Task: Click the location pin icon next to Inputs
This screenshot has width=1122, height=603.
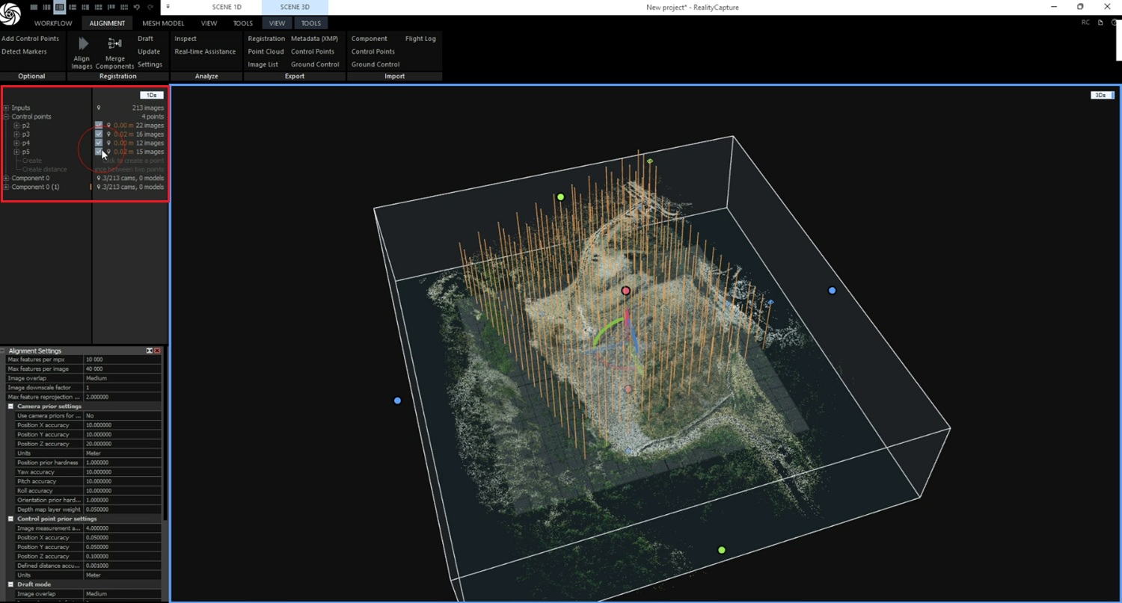Action: pyautogui.click(x=99, y=108)
